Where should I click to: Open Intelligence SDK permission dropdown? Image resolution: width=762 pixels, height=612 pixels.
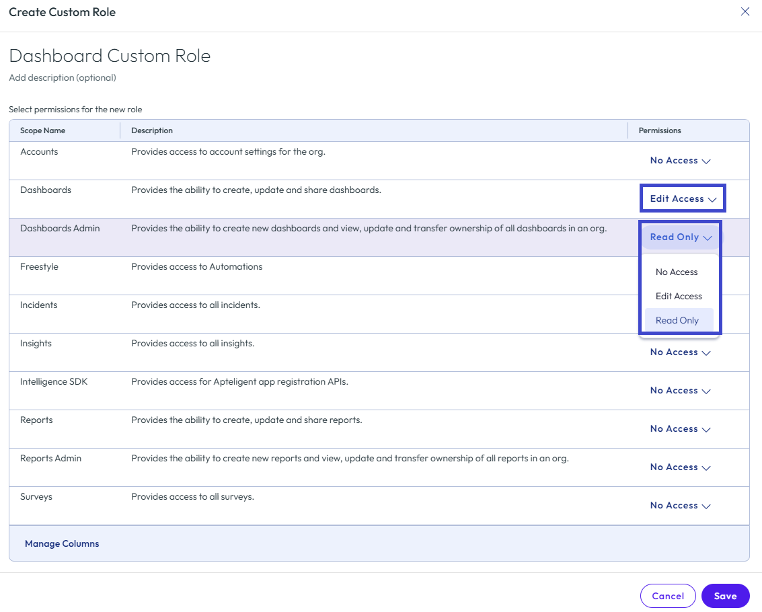coord(681,390)
